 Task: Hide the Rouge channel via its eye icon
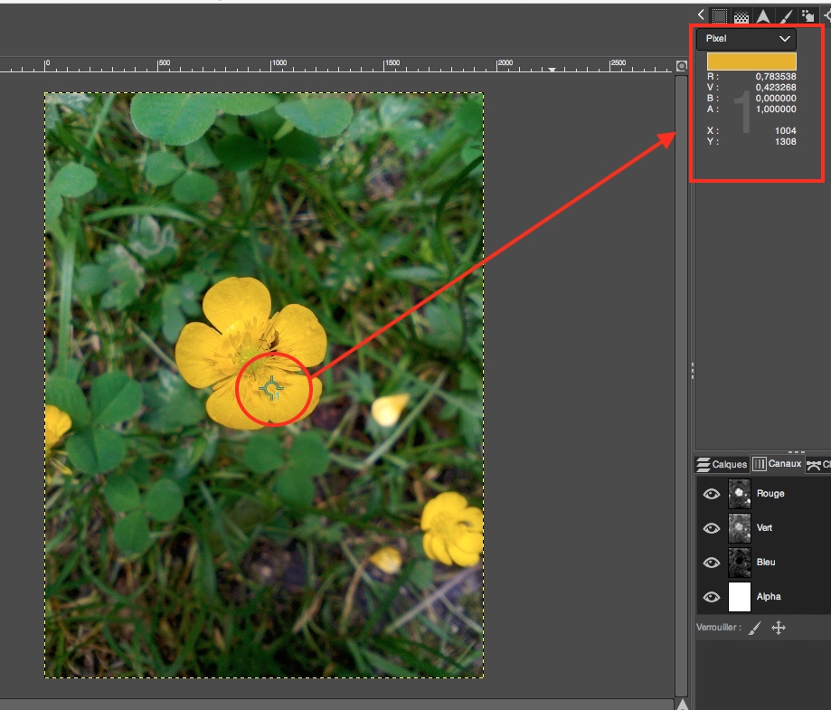coord(712,494)
